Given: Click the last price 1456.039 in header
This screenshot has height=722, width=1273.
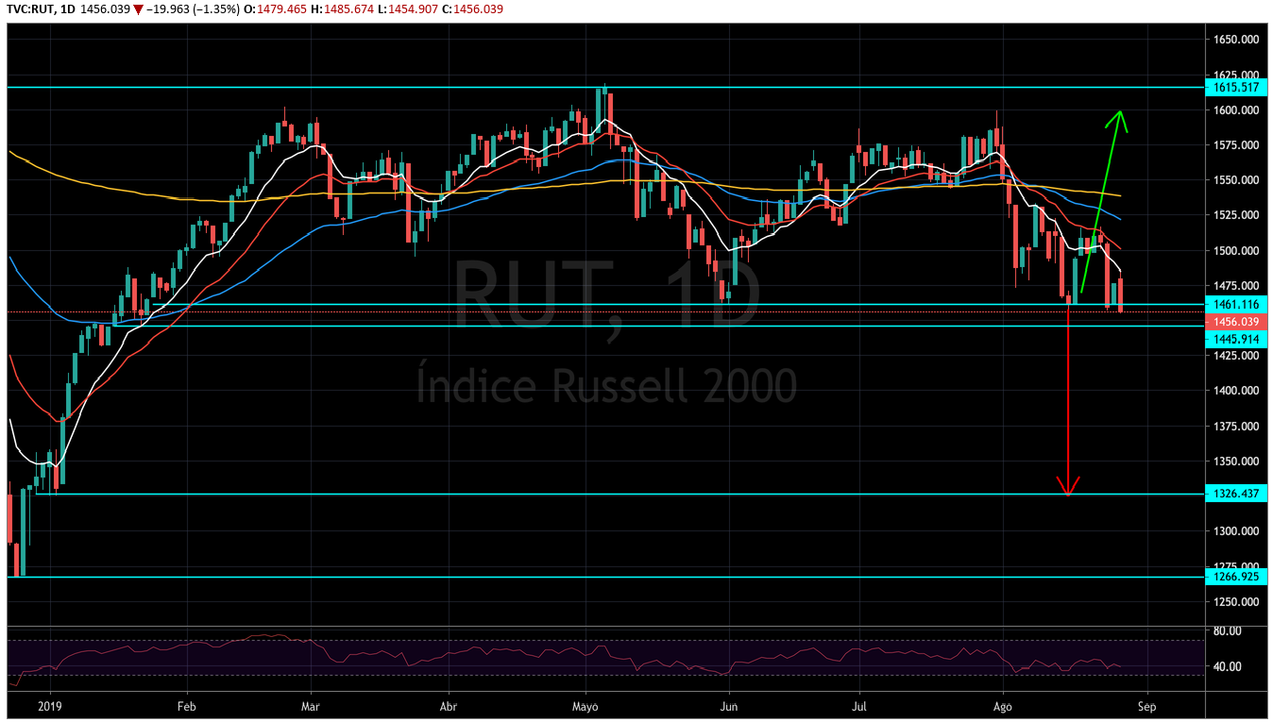Looking at the screenshot, I should coord(103,9).
